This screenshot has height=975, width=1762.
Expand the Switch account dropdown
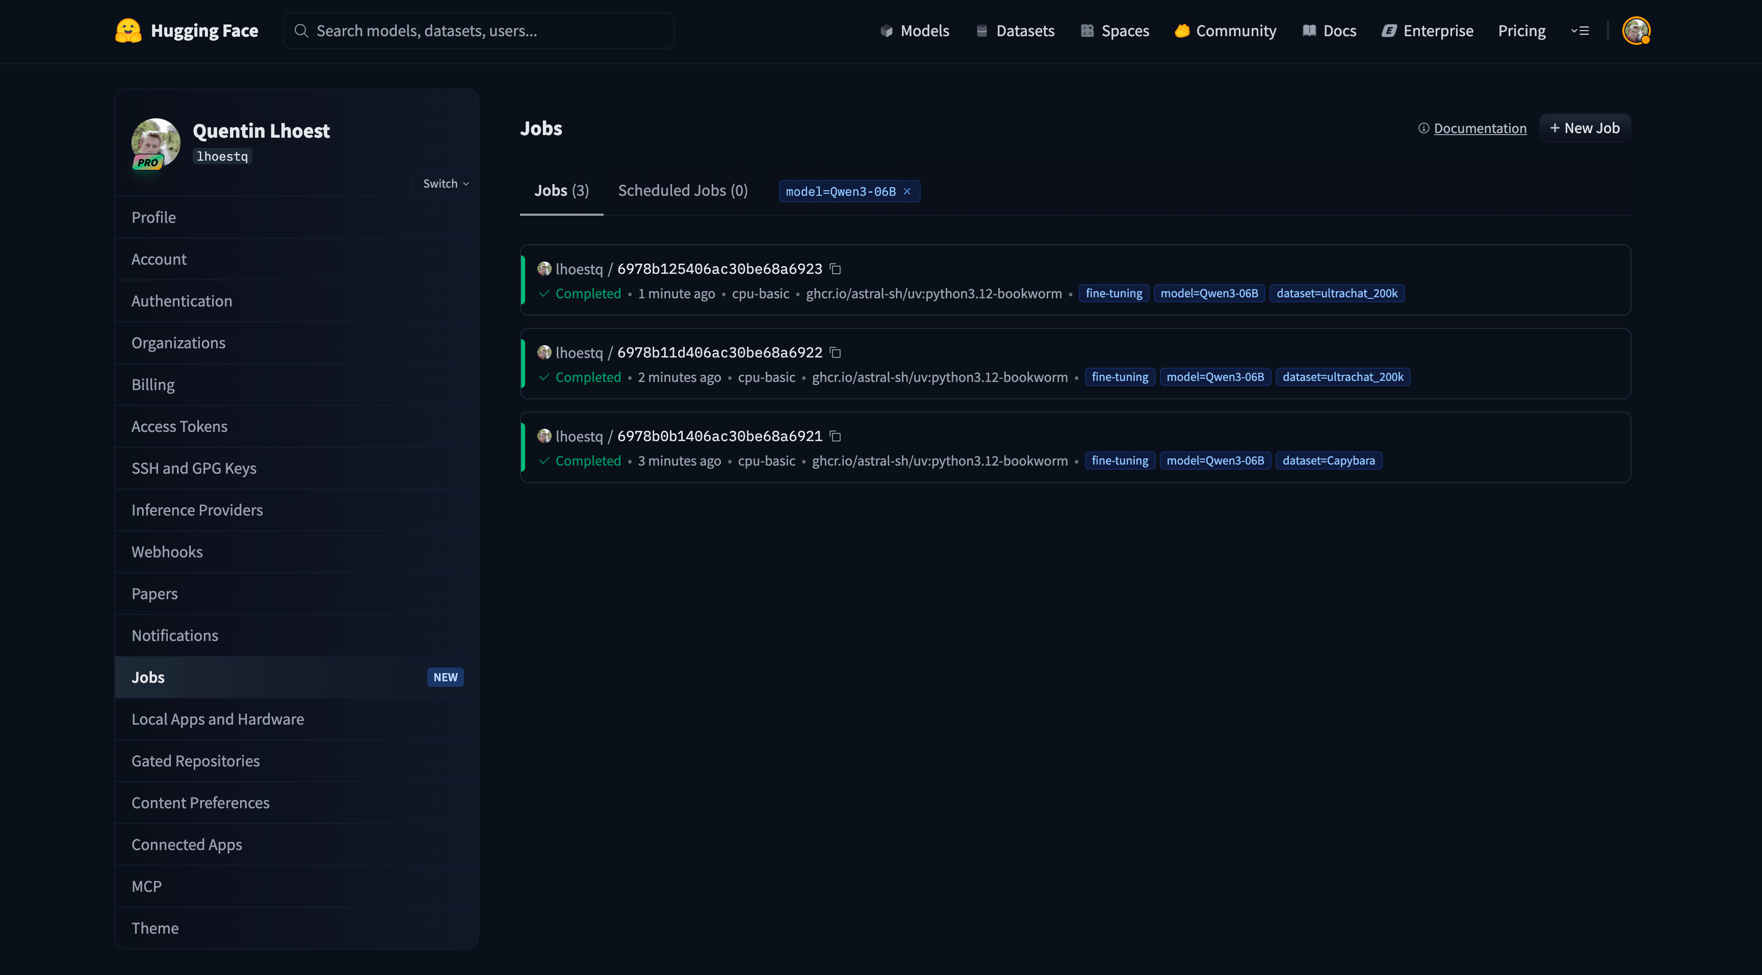tap(445, 184)
